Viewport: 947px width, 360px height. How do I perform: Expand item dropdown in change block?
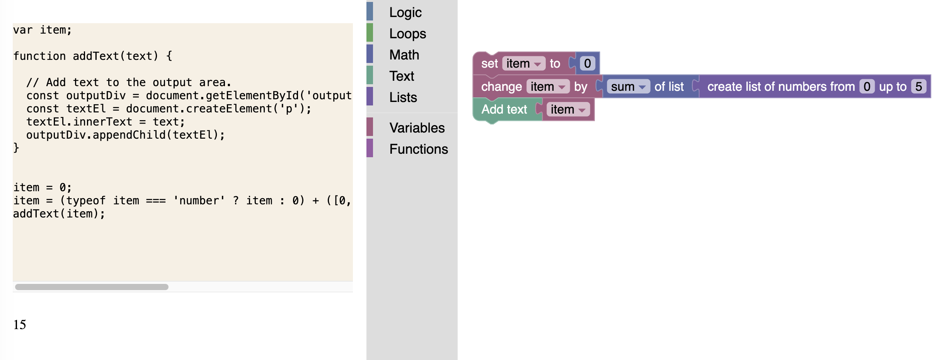click(x=548, y=87)
